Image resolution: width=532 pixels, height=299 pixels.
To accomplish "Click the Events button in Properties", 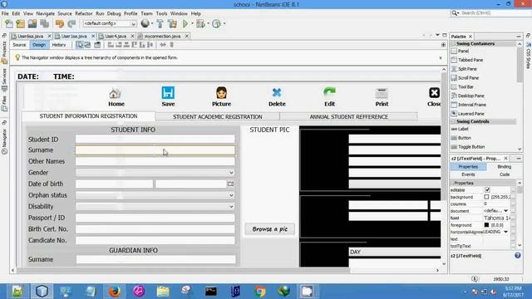I will coord(468,174).
